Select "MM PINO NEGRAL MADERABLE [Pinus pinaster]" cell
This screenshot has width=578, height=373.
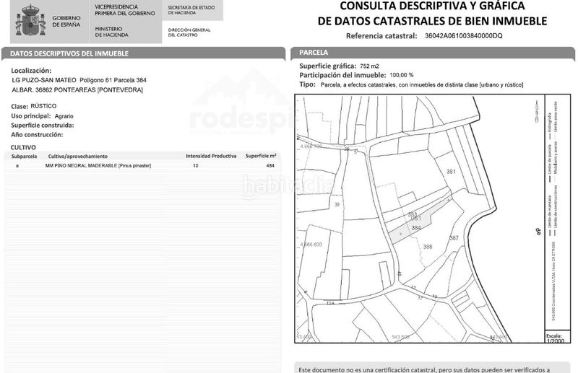tap(98, 166)
